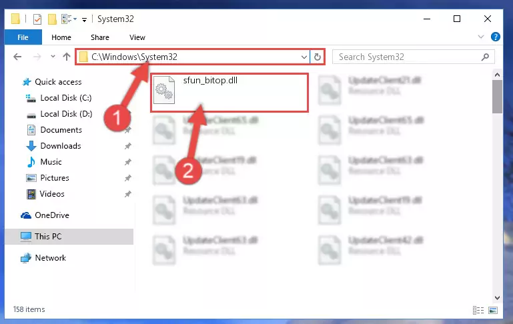The image size is (513, 324).
Task: Refresh the System32 folder
Action: point(318,57)
